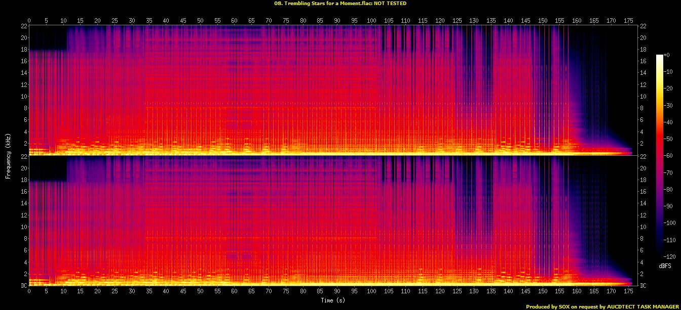Screen dimensions: 681x310
Task: Click the "-30" value on the dBFS scale
Action: coord(667,105)
